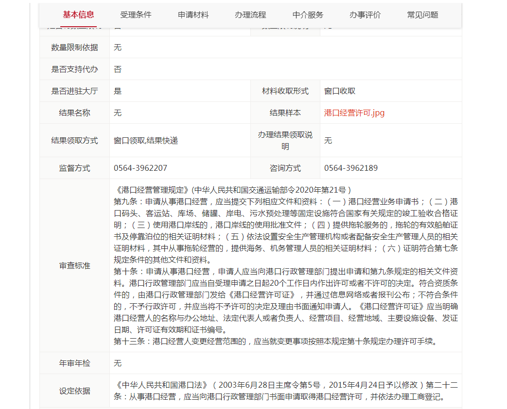Click the 窗口领取,结果快递 value text

coord(146,141)
